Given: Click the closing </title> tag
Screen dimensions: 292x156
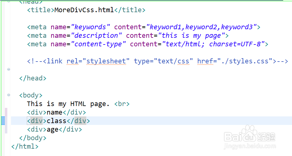Looking at the screenshot, I should tap(130, 10).
